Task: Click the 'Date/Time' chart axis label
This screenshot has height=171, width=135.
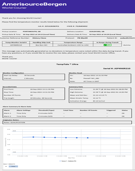Action: (x=72, y=158)
